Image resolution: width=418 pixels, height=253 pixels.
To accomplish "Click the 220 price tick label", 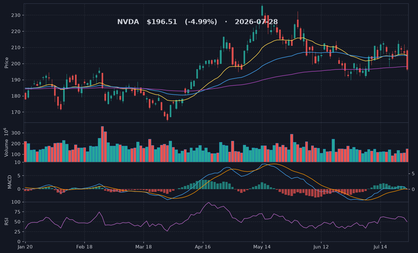I will [16, 31].
